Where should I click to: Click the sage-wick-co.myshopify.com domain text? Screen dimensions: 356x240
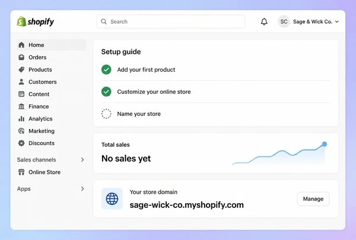point(187,205)
